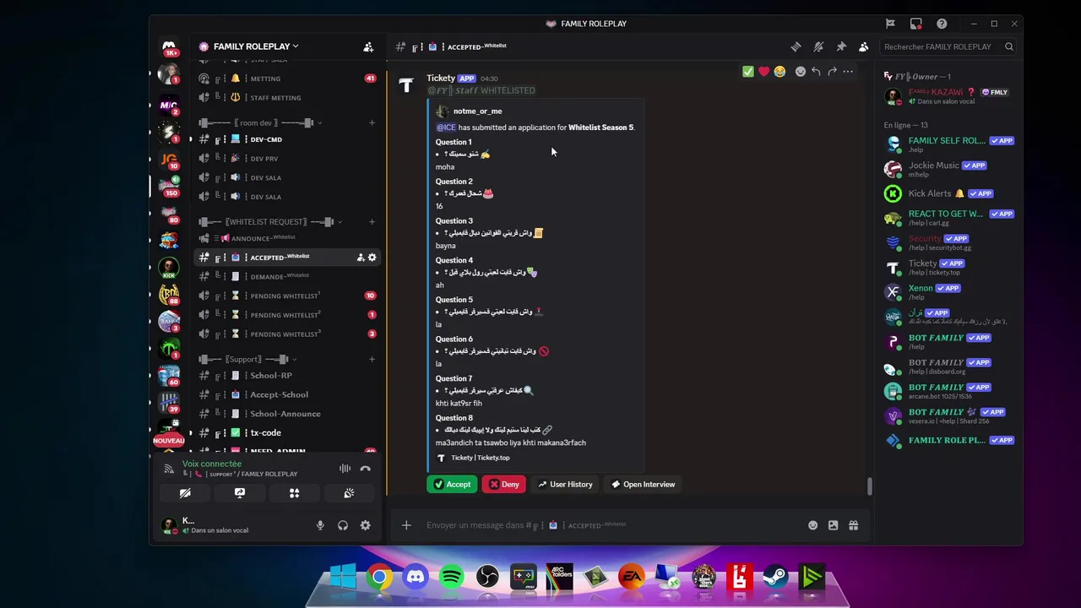Click the @ICE mention in application
Viewport: 1081px width, 608px height.
point(446,128)
